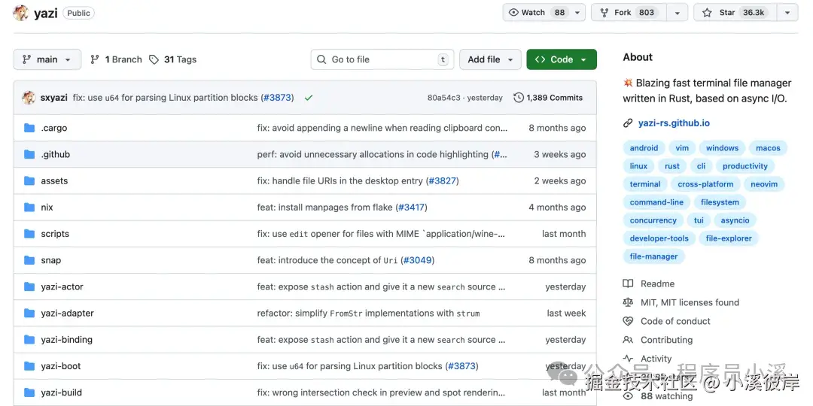Fork the repository with the Fork button
Screen dimensions: 813x406
coord(629,13)
